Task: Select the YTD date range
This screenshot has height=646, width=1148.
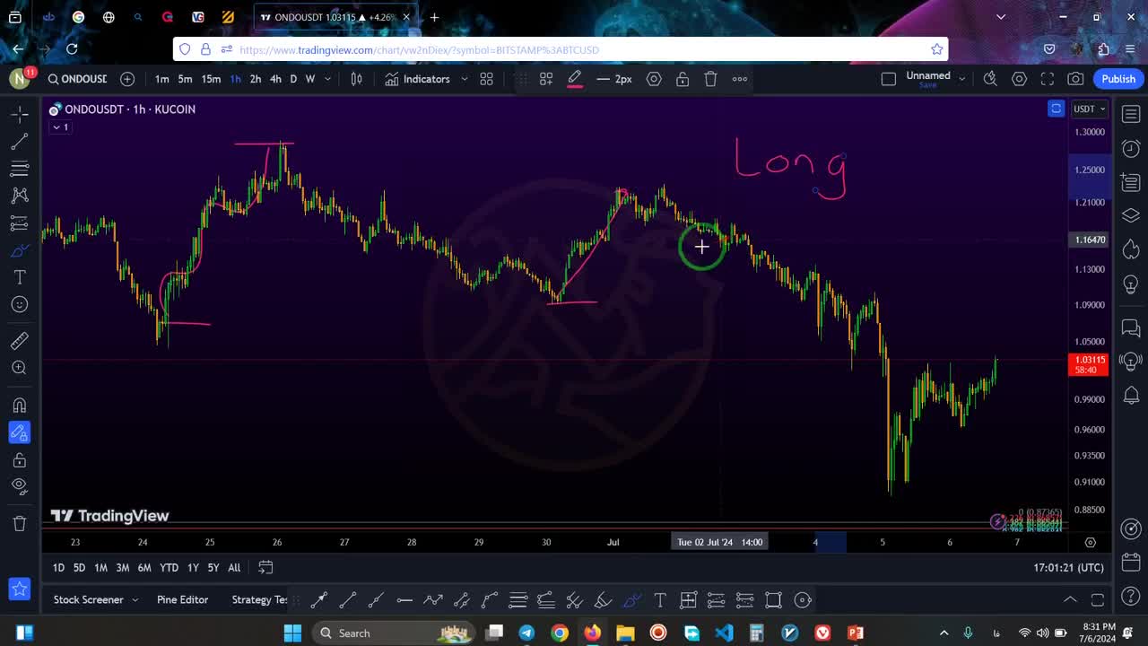Action: pyautogui.click(x=169, y=568)
